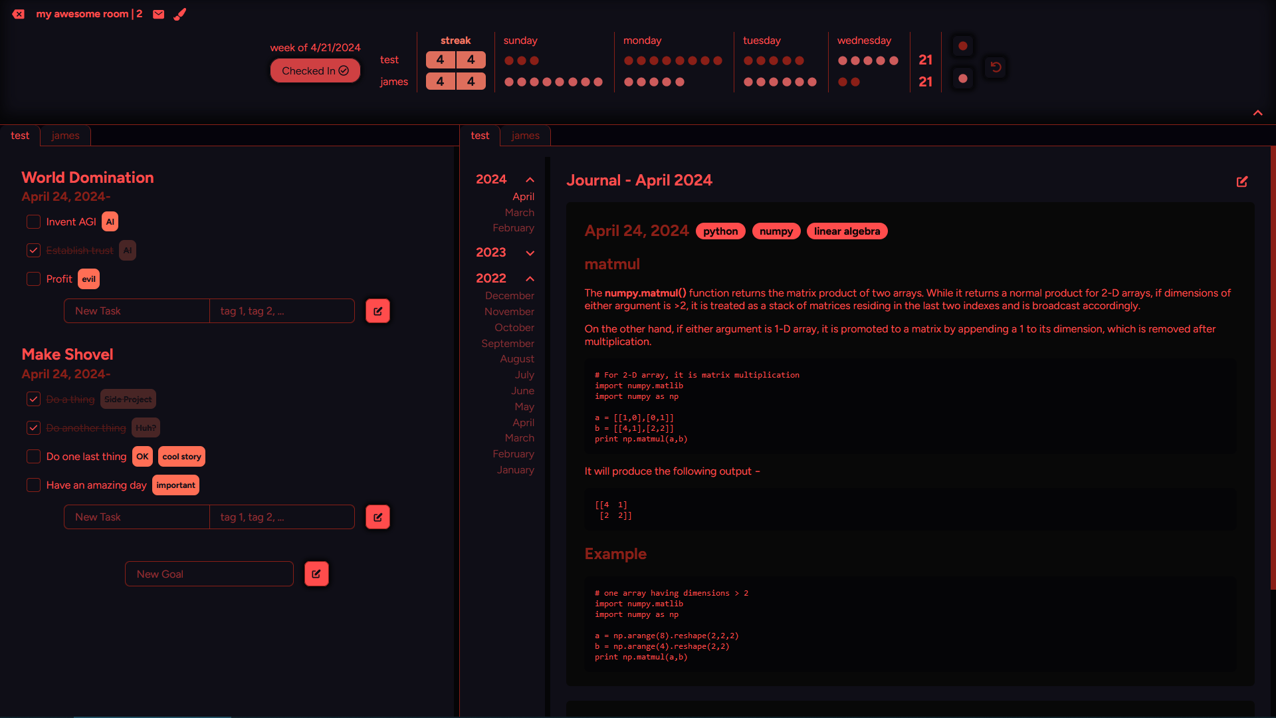Click add-task icon under Make Shovel
The height and width of the screenshot is (718, 1276).
pos(377,517)
